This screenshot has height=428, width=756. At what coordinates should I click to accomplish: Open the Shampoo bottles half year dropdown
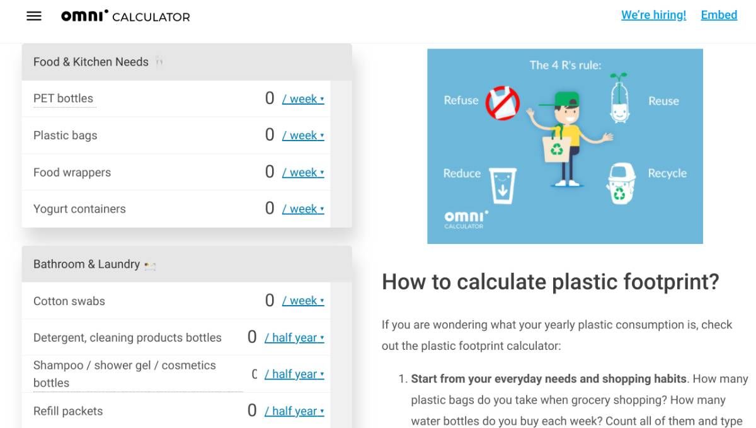tap(294, 374)
